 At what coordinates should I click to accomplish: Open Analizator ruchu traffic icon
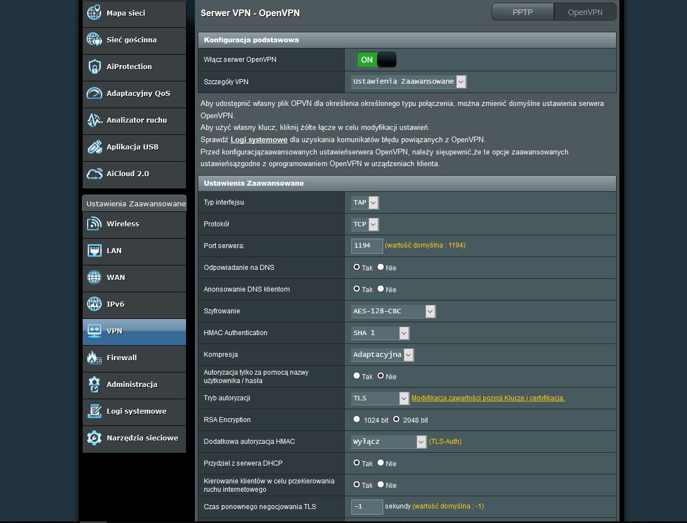coord(94,120)
